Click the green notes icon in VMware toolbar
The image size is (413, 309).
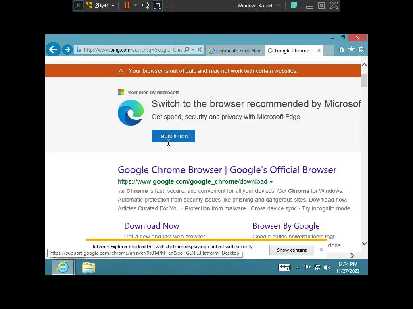294,6
